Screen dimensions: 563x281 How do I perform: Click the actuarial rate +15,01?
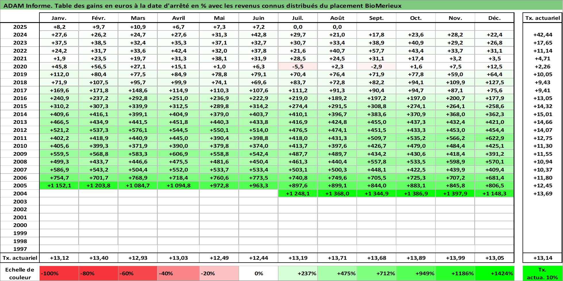point(543,114)
